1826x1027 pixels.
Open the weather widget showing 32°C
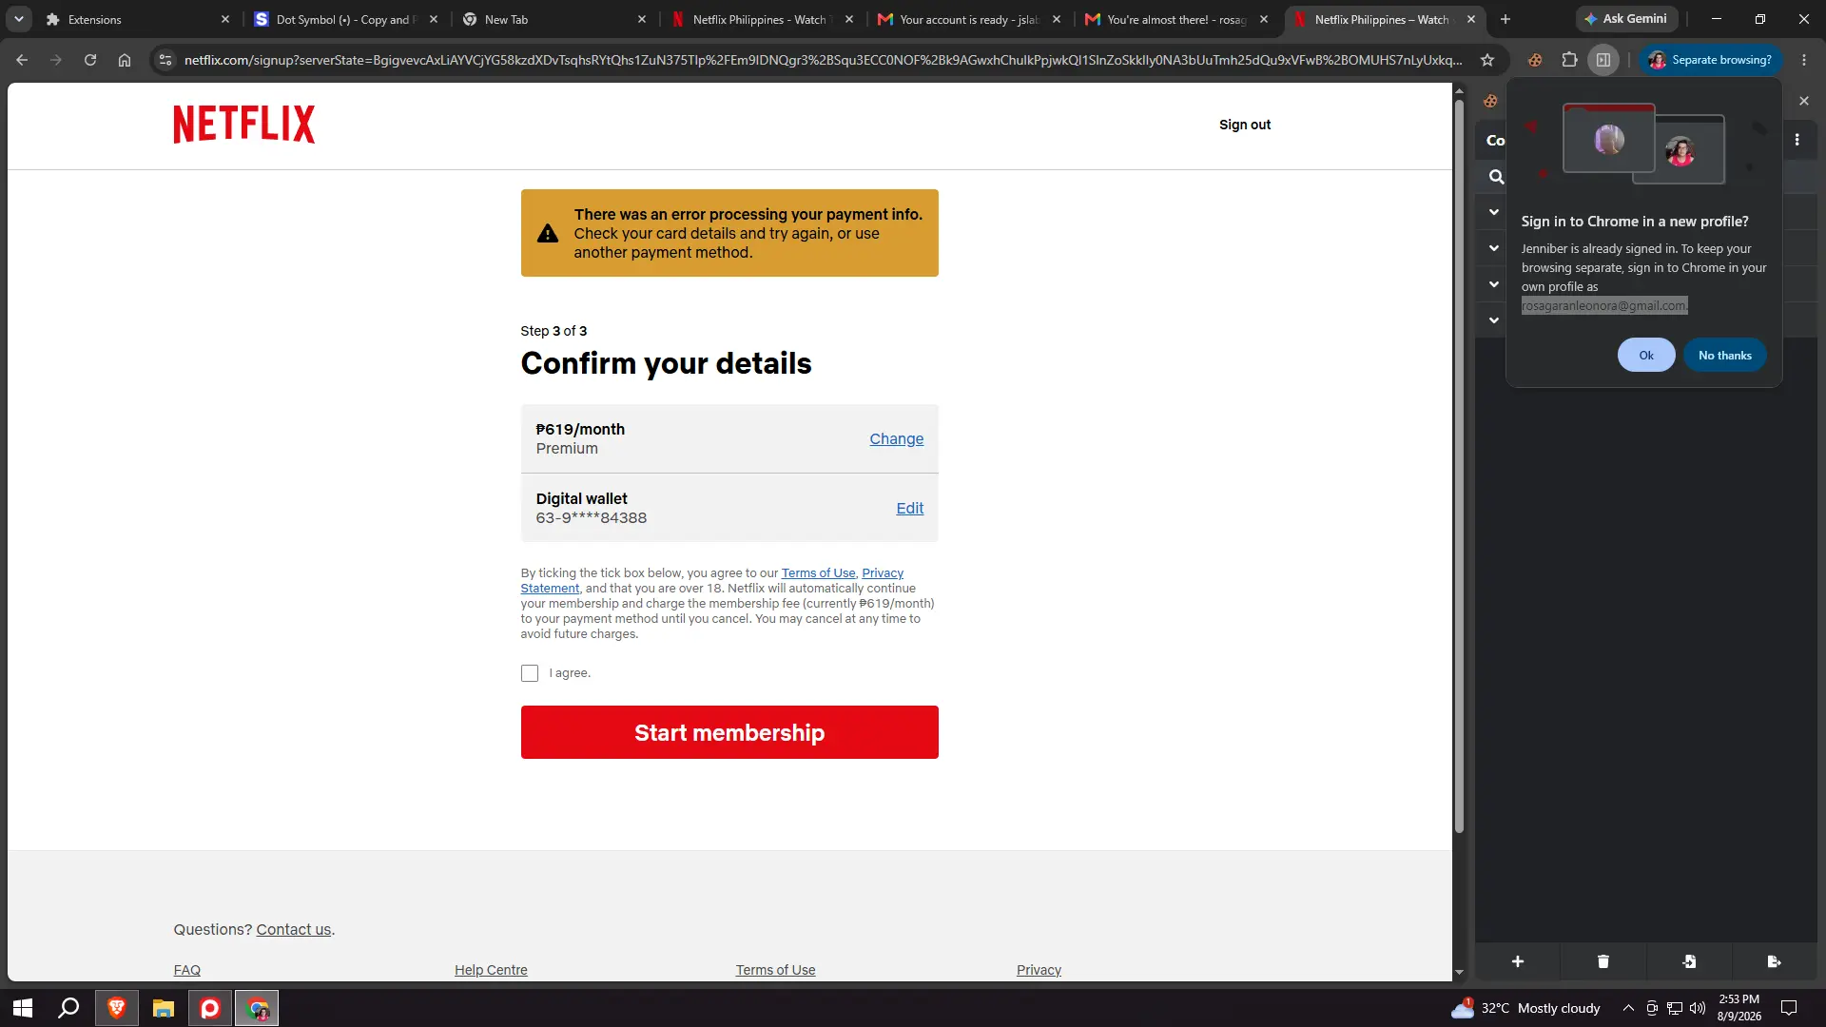(1525, 1008)
